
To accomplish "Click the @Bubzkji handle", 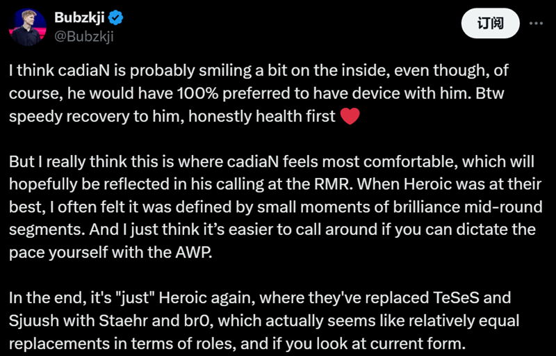I will pos(83,36).
